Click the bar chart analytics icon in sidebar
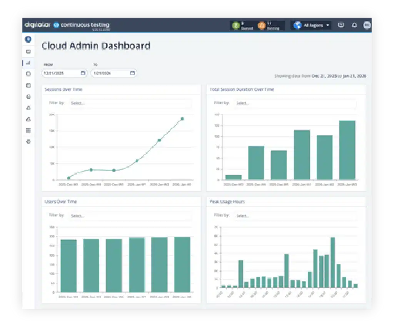 28,63
